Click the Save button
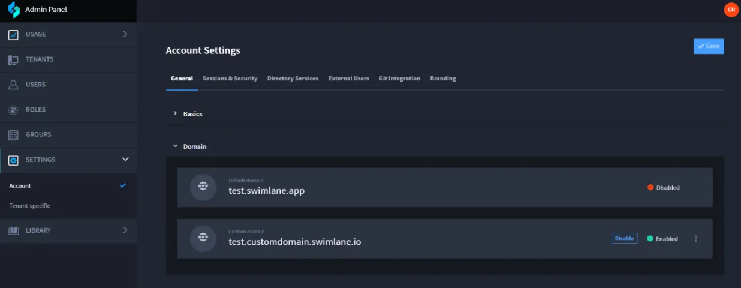 [x=709, y=46]
